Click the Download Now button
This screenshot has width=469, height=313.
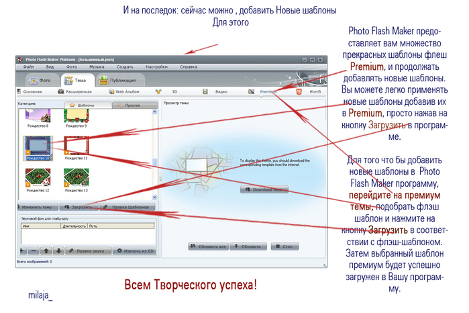coord(264,189)
